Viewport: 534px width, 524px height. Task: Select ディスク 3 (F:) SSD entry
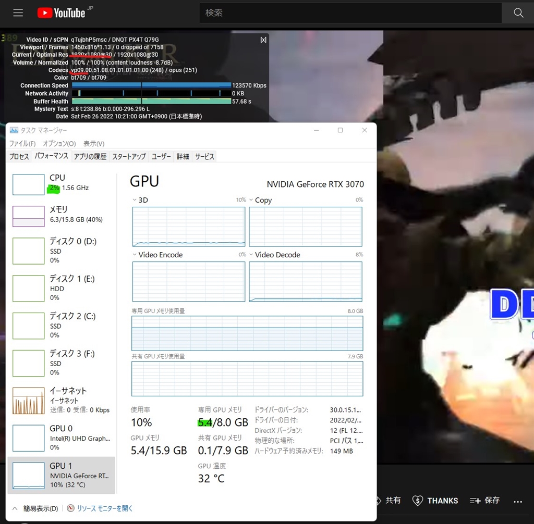tap(62, 363)
